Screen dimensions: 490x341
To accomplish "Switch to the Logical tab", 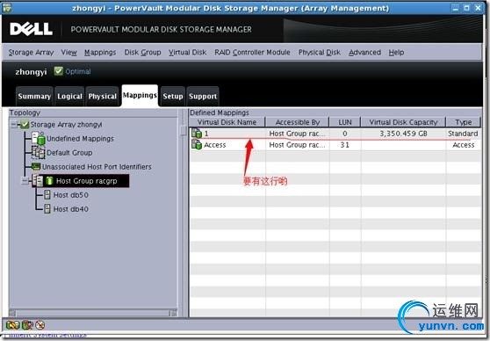I will 69,97.
